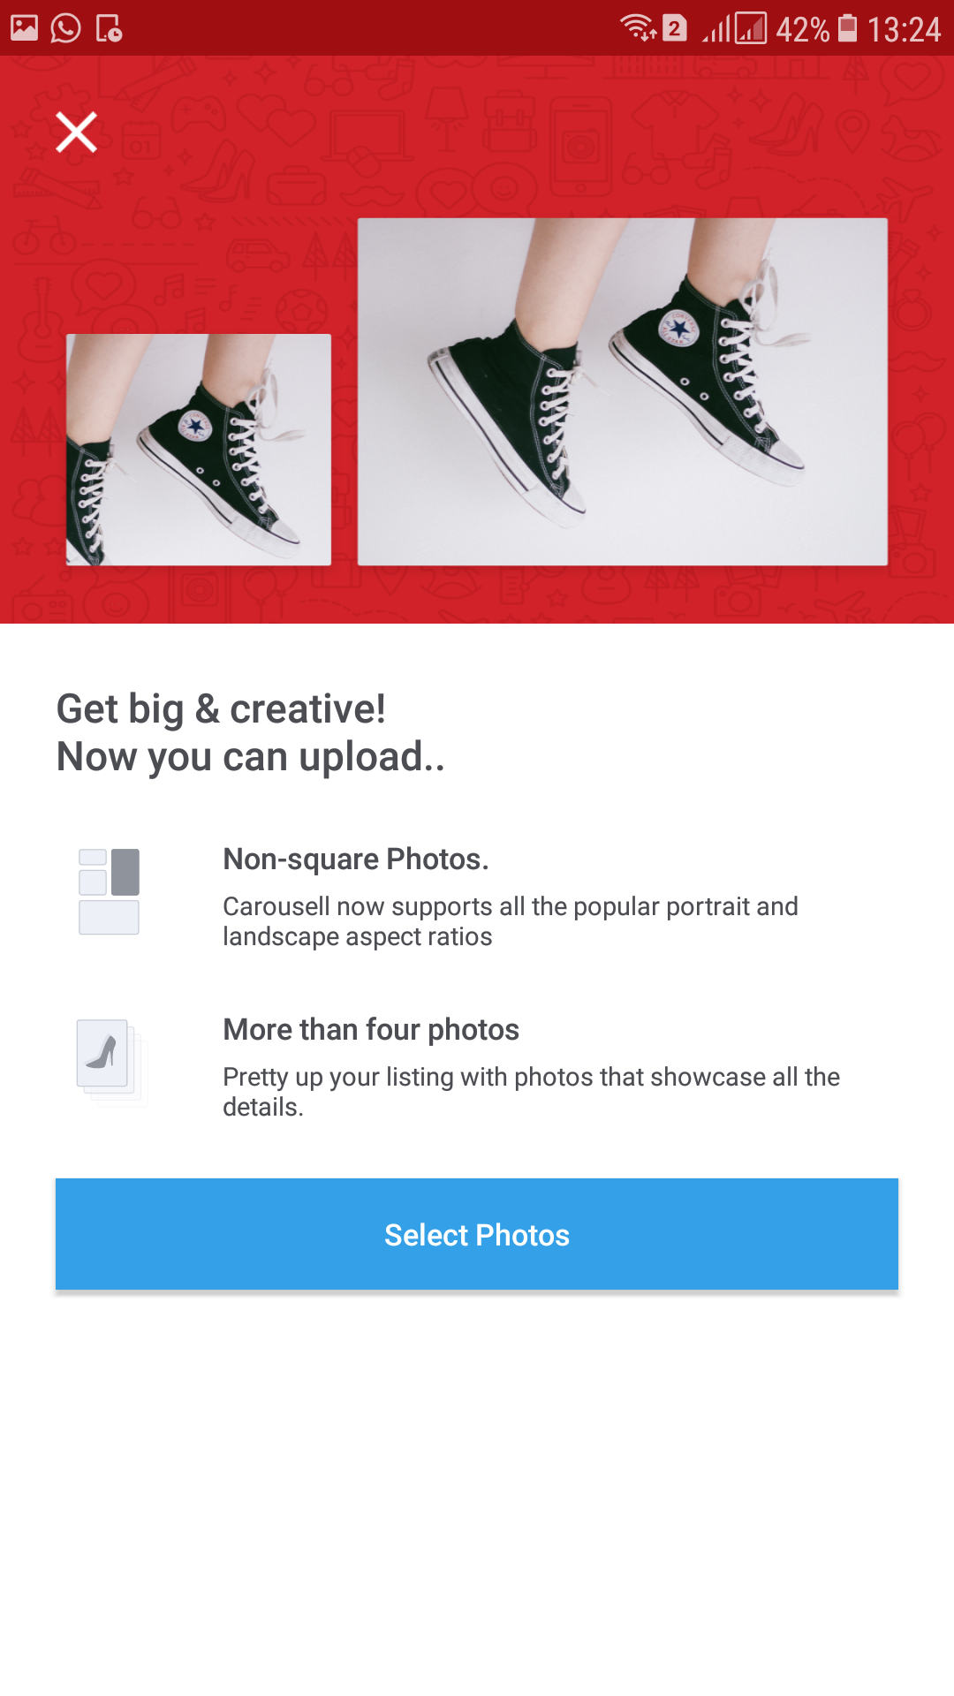Close the photo upload intro screen
Viewport: 954px width, 1696px height.
[x=77, y=132]
